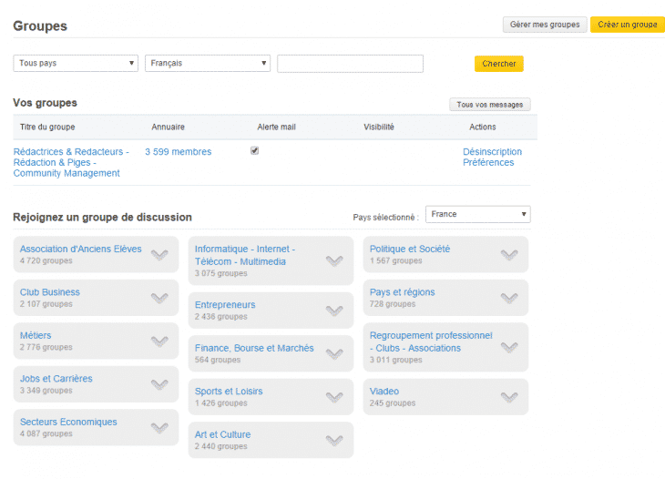Expand the Art et Culture chevron
Viewport: 665px width, 479px height.
coord(334,441)
